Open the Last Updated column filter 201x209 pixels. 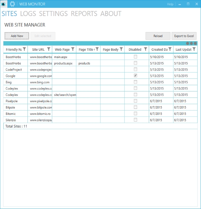pos(194,49)
